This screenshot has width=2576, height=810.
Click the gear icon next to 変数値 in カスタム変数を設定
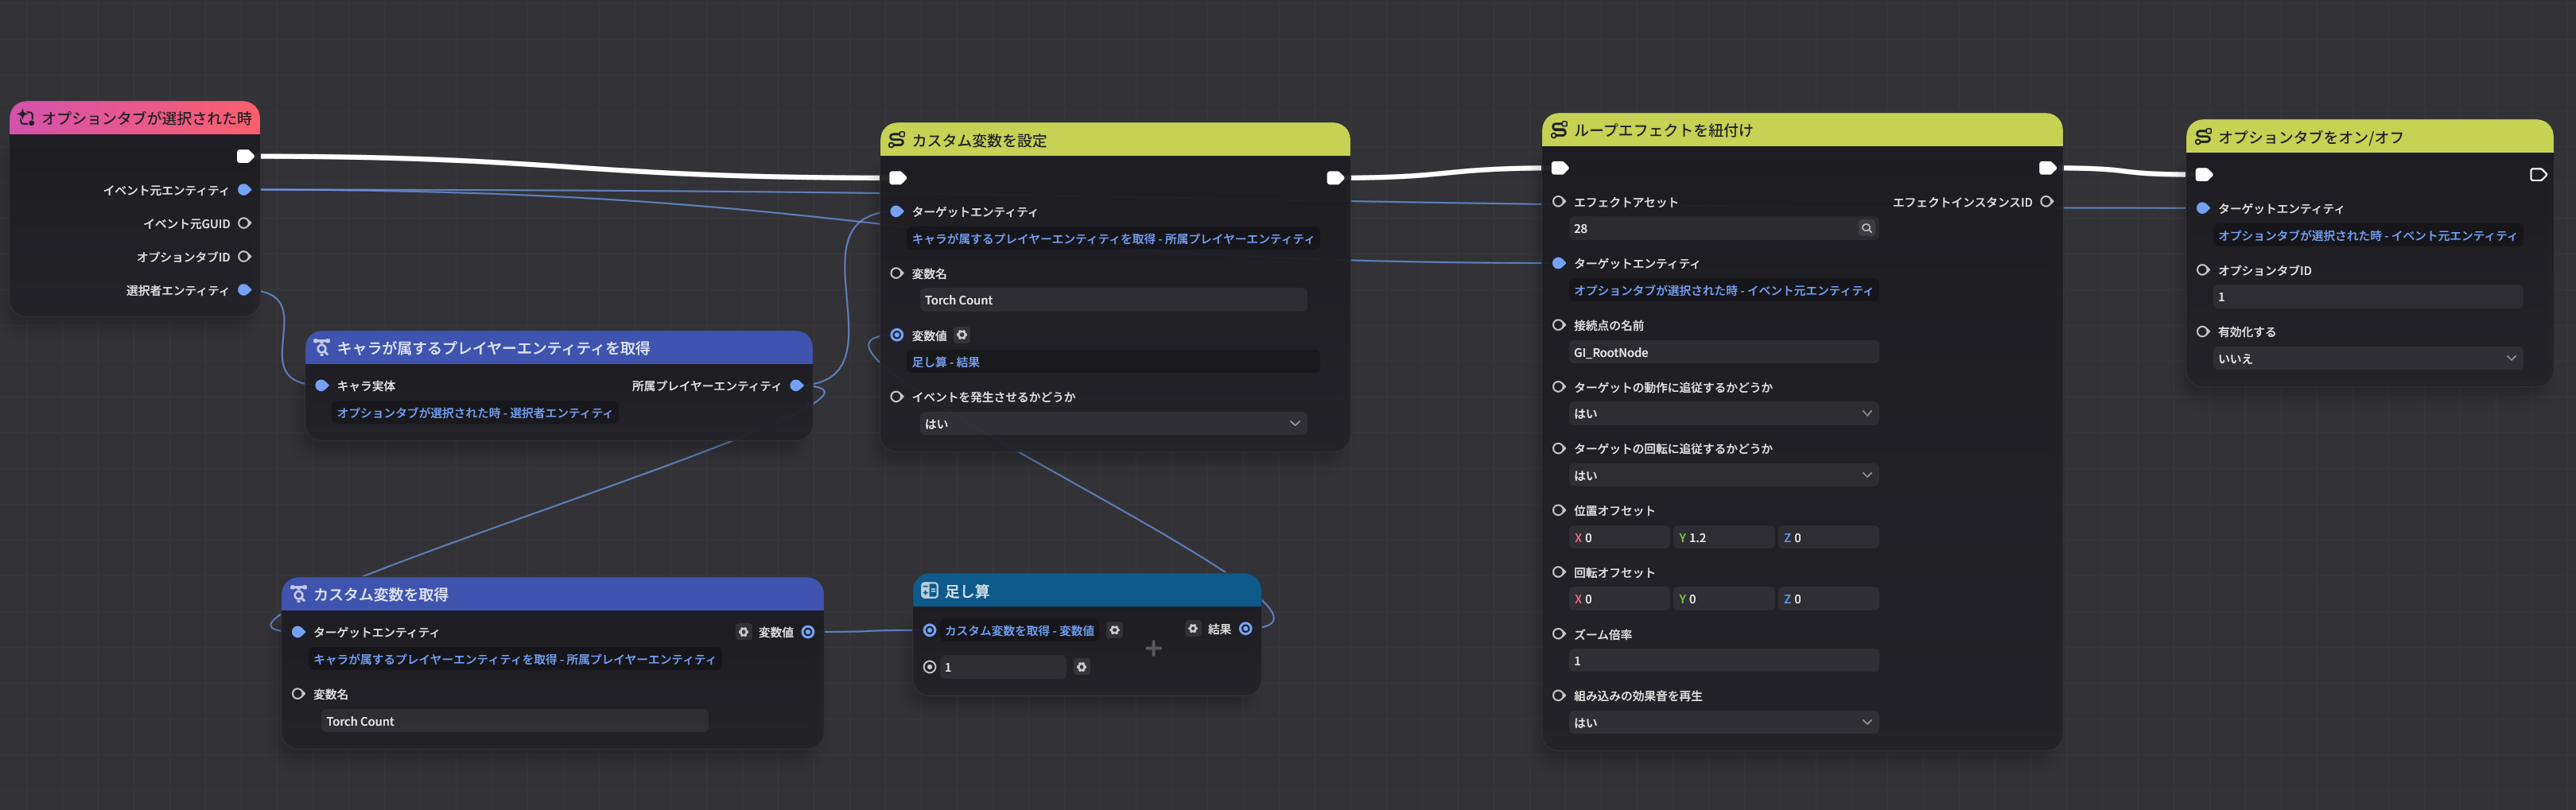(x=961, y=334)
